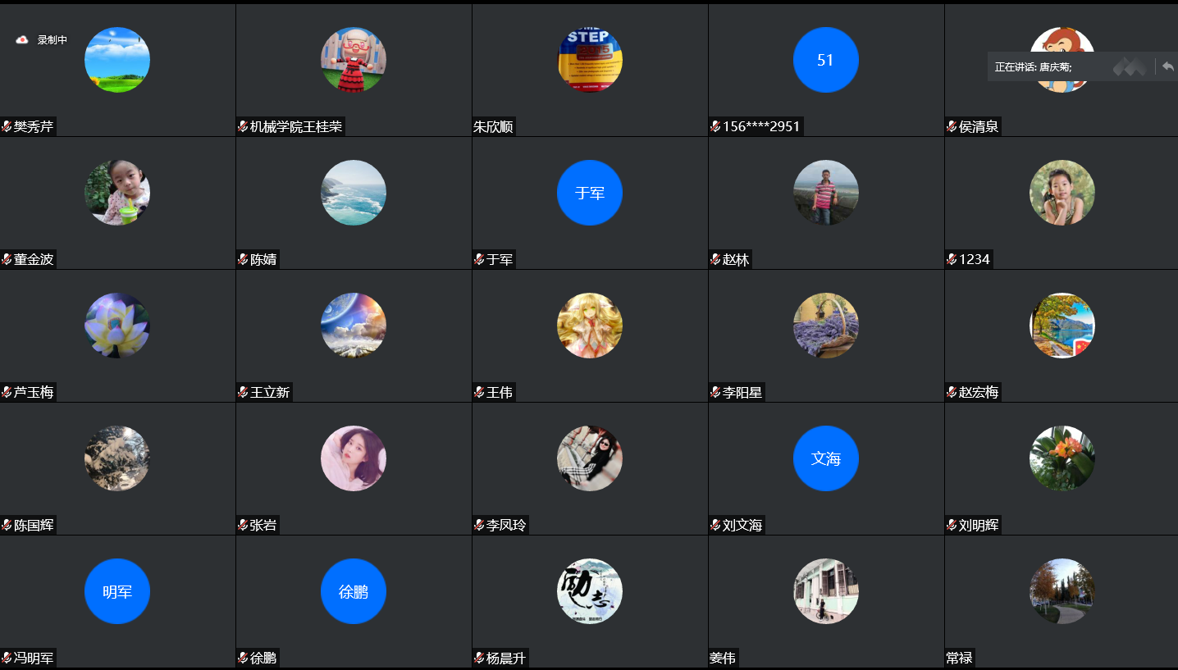Click muted mic icon next to 刘文海

[x=715, y=525]
